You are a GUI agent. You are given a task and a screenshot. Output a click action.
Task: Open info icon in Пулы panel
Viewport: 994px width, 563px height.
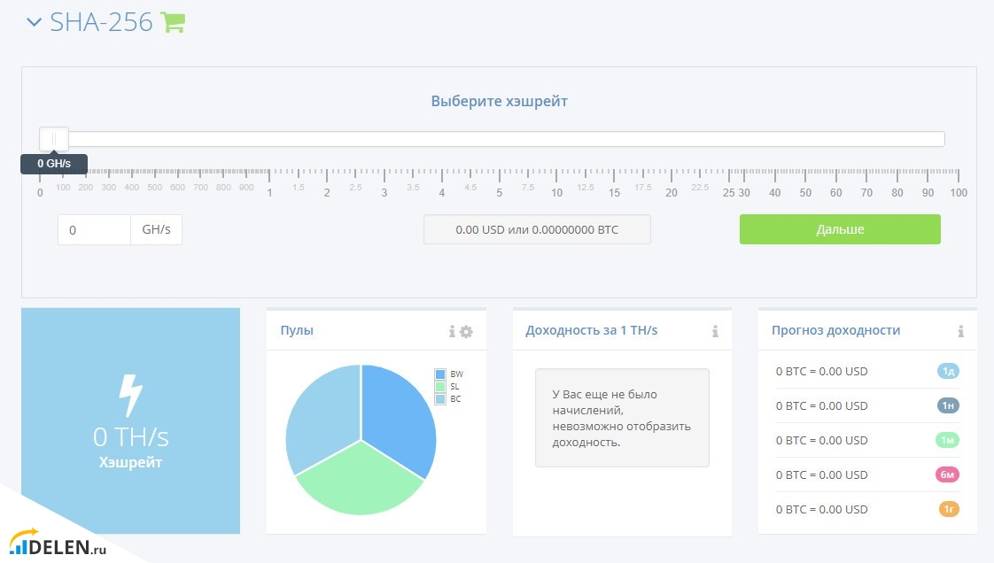pos(452,331)
